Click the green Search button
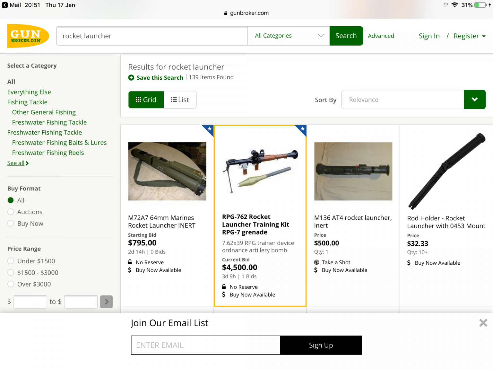The height and width of the screenshot is (370, 493). [346, 36]
